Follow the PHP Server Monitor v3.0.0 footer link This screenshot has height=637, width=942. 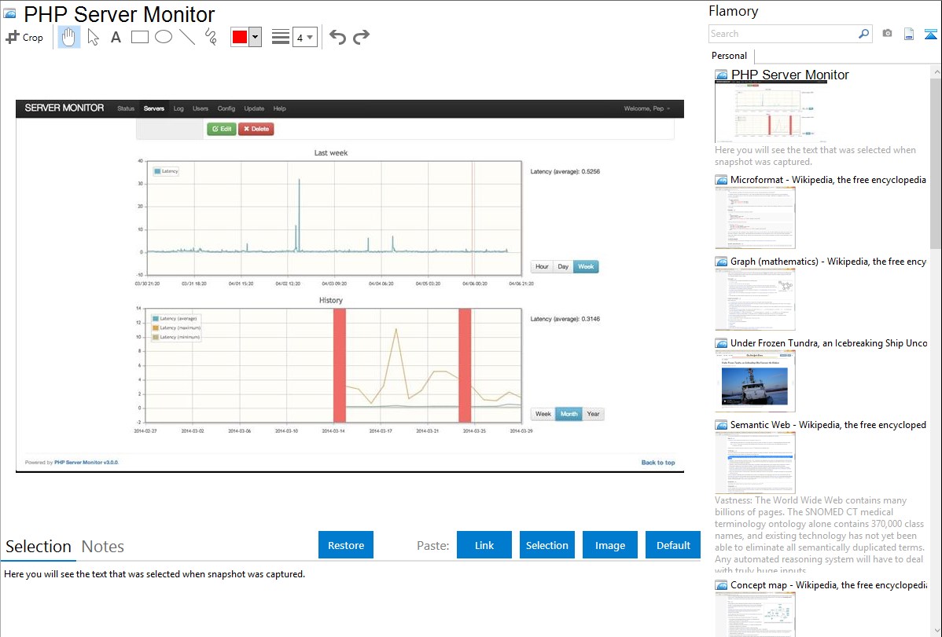pos(86,463)
